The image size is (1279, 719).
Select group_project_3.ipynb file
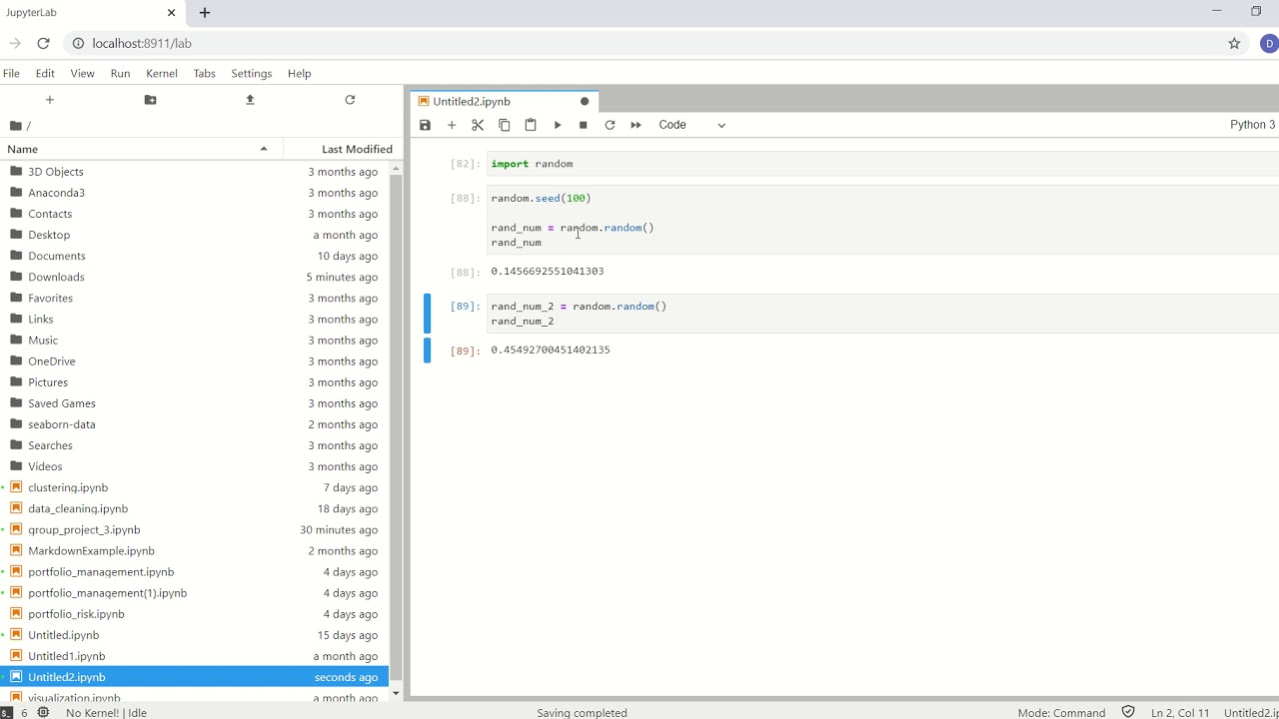point(195,529)
